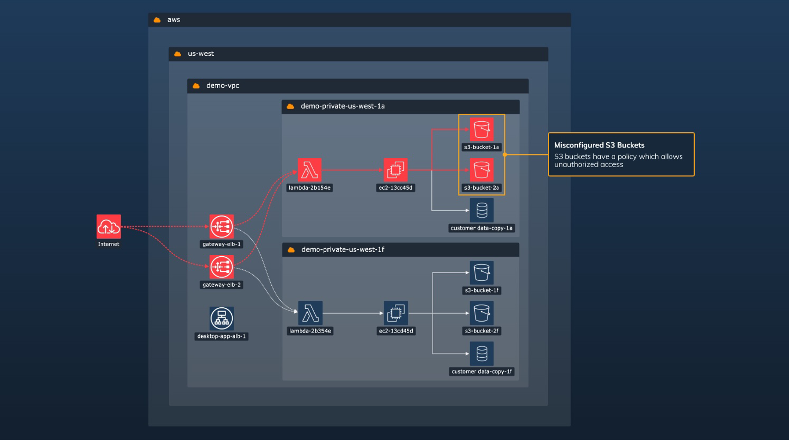Click the 'lambda-2b354e' label
The width and height of the screenshot is (789, 440).
[x=310, y=331]
